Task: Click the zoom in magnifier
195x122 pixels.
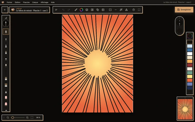Action: coord(27,118)
